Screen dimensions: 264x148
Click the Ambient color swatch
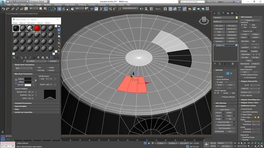pyautogui.click(x=28, y=79)
